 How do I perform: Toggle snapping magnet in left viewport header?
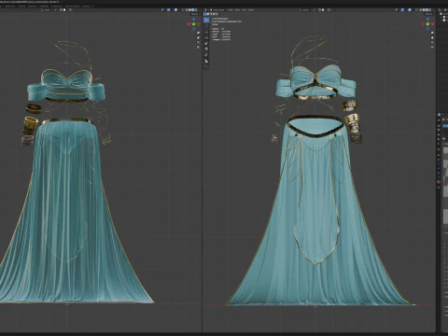pyautogui.click(x=61, y=9)
